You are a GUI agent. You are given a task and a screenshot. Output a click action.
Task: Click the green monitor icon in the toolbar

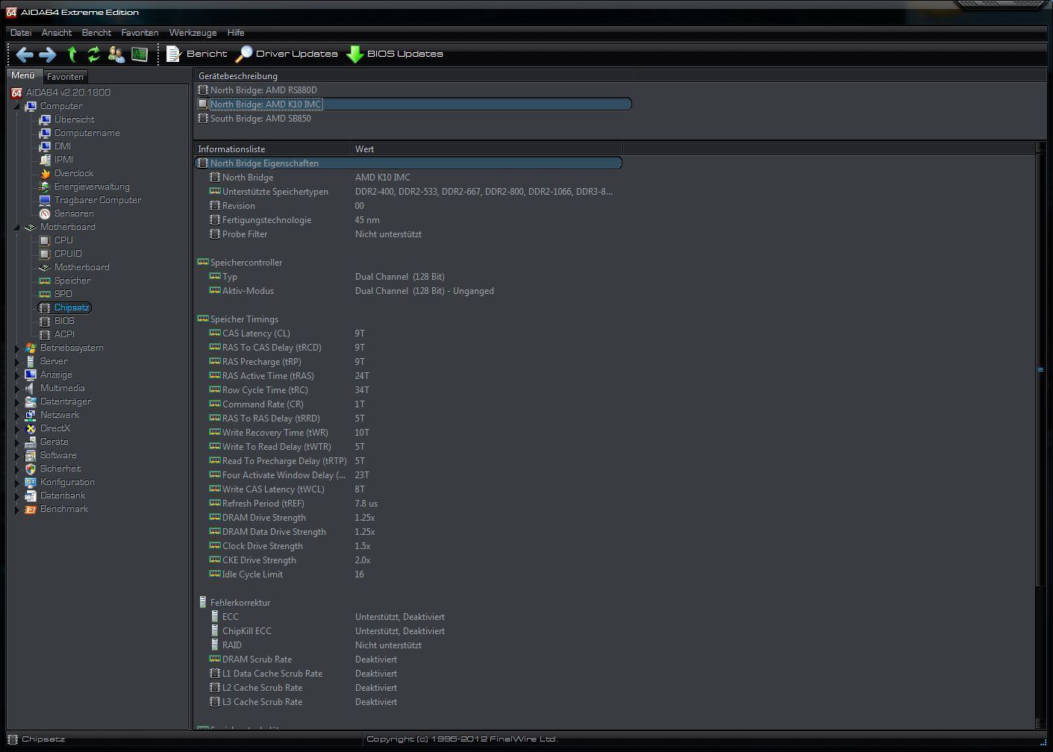139,54
